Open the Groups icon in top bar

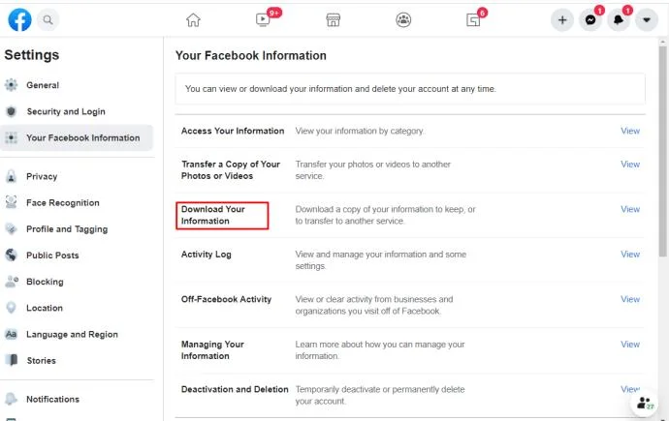tap(403, 19)
